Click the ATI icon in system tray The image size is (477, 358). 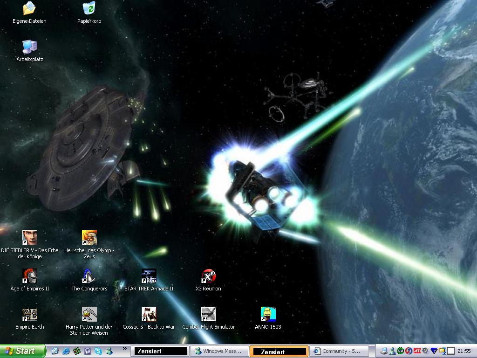(x=417, y=351)
